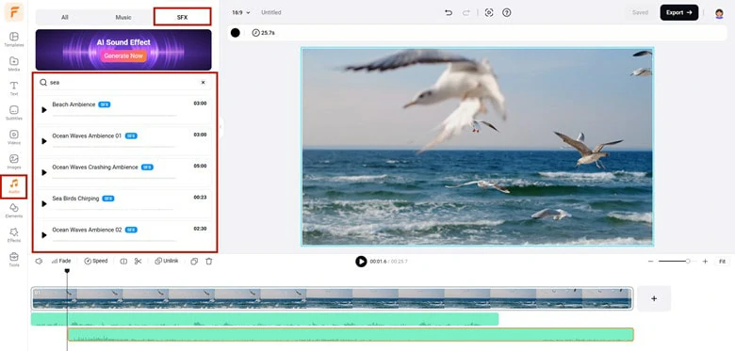Preview Beach Ambience with its play icon
The image size is (735, 351).
44,110
